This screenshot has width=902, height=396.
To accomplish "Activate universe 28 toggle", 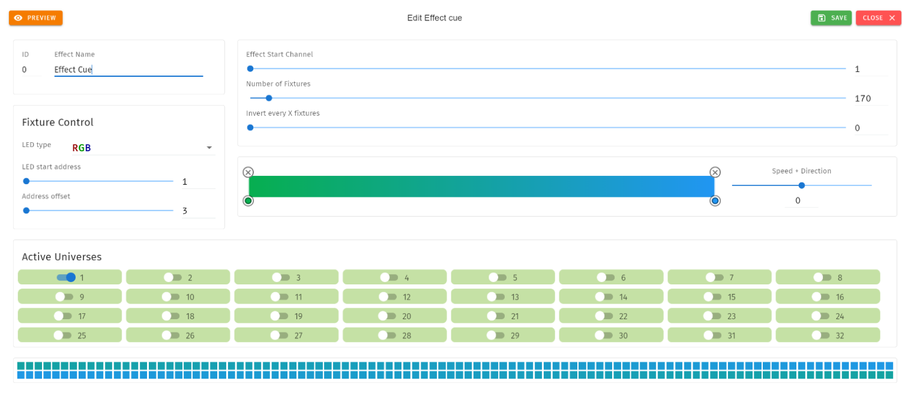I will coord(387,335).
